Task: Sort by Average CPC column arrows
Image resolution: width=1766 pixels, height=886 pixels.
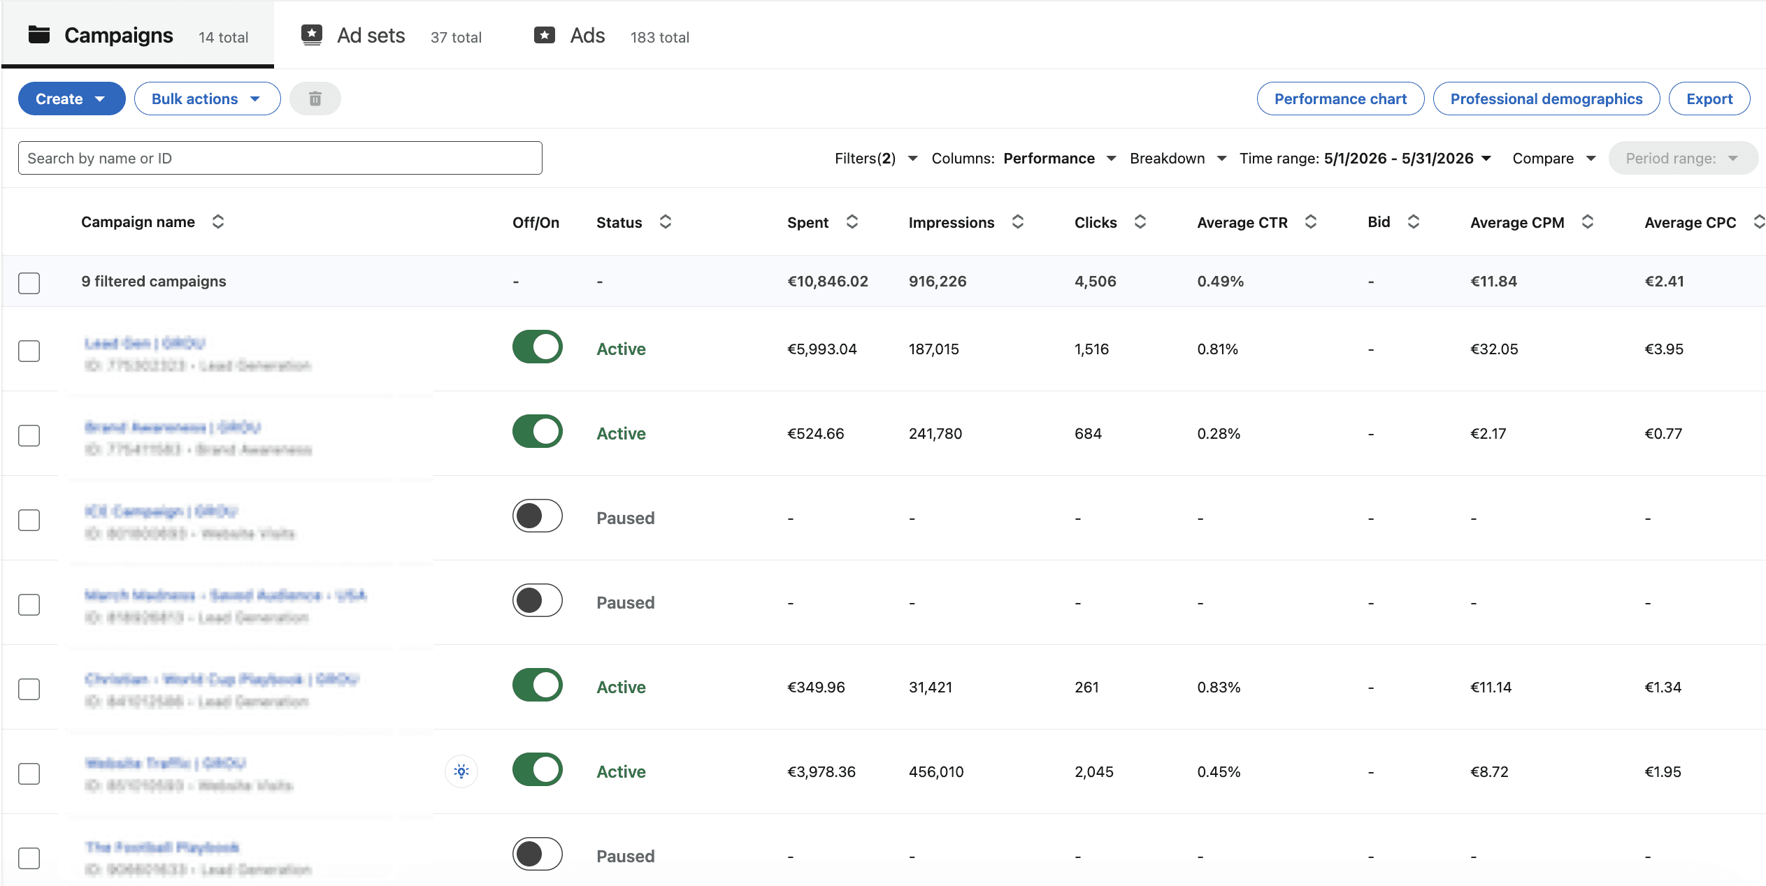Action: pyautogui.click(x=1759, y=221)
